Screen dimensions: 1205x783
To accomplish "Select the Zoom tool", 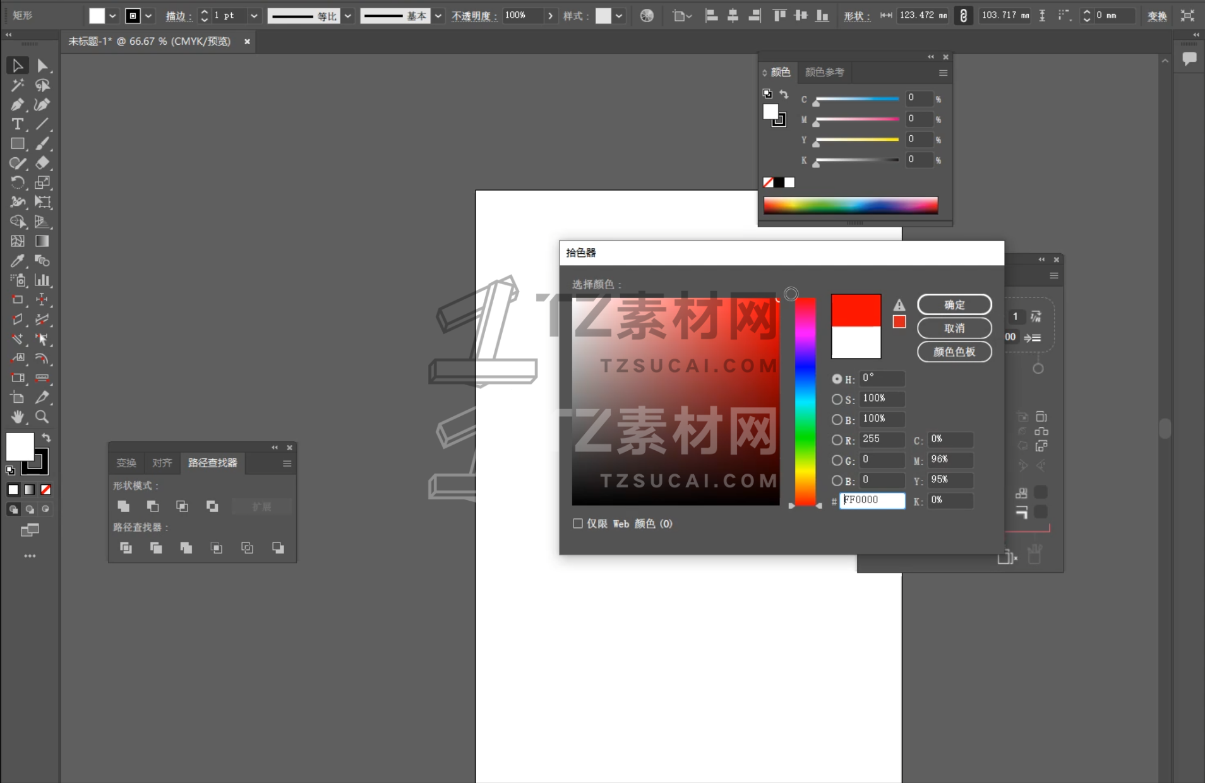I will pyautogui.click(x=42, y=417).
